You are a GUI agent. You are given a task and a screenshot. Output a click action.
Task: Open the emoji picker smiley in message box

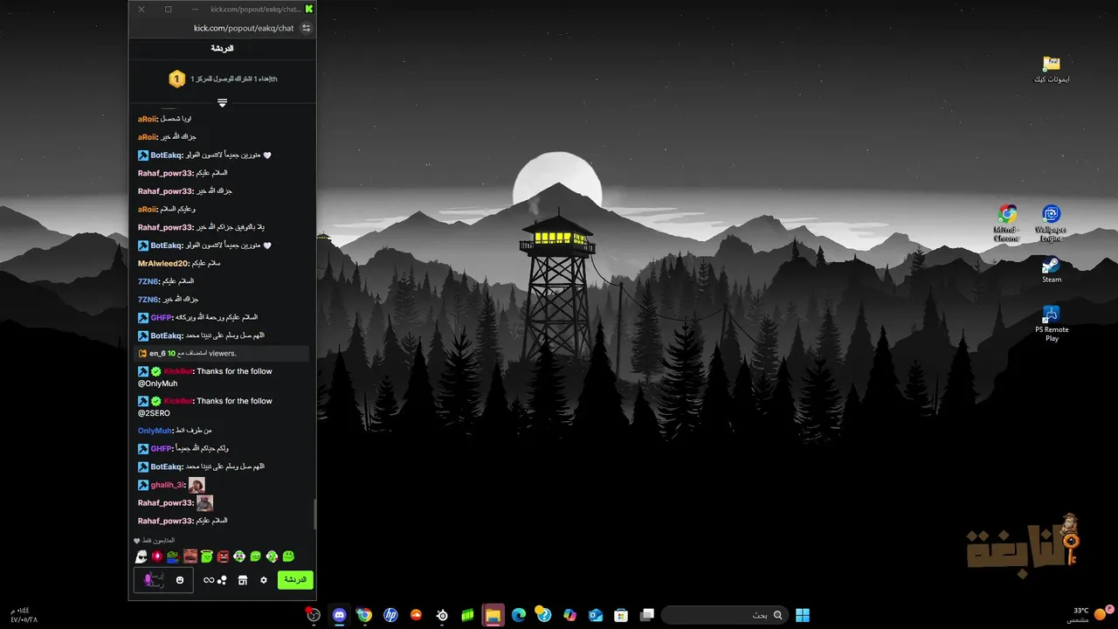tap(180, 580)
